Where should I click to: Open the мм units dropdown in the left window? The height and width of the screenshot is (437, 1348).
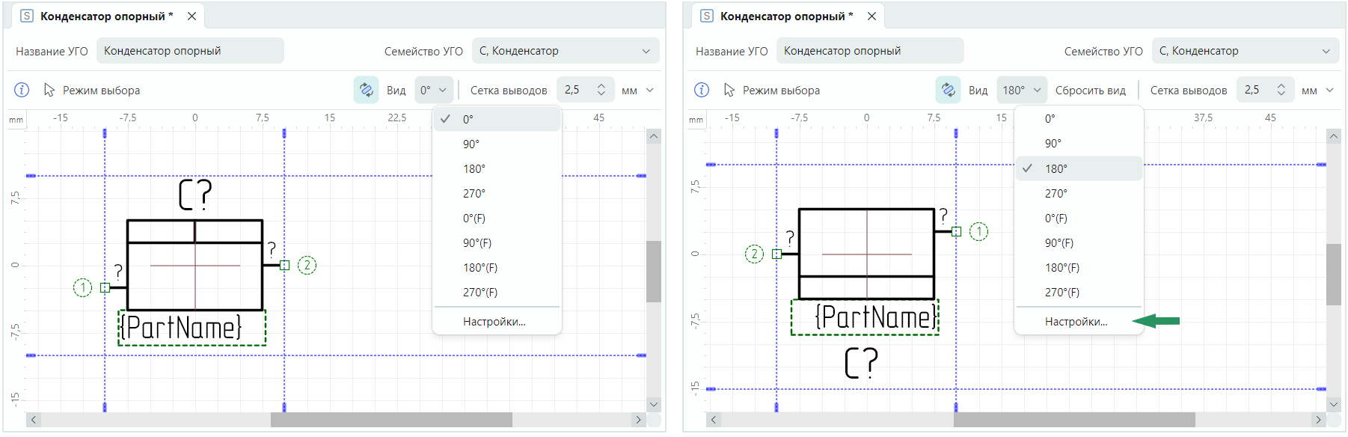638,90
